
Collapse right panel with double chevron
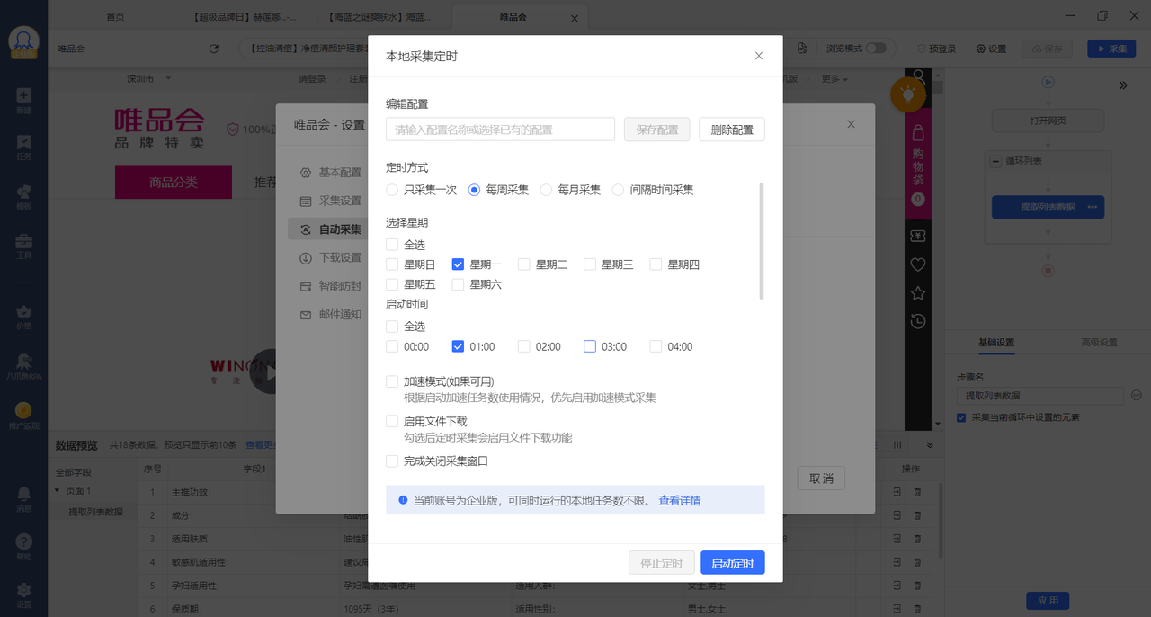tap(1123, 85)
